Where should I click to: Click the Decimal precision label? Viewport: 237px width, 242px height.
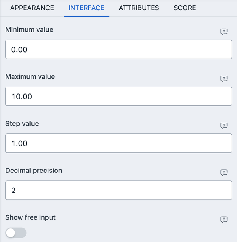click(x=34, y=171)
